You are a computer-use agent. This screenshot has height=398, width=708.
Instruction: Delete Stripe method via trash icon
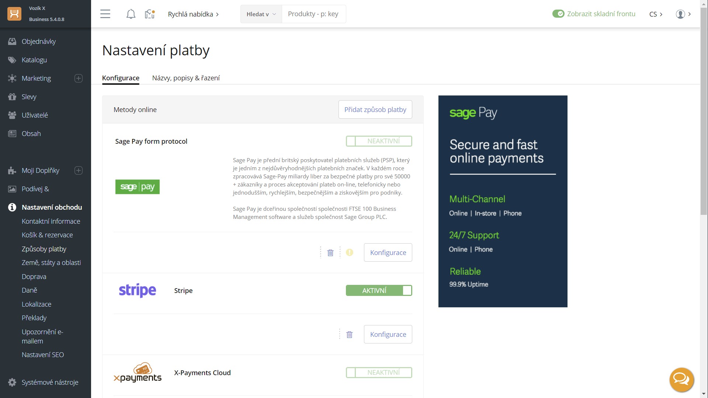350,334
